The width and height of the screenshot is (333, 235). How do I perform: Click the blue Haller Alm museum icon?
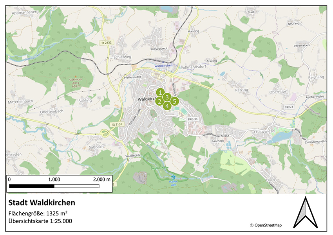pyautogui.click(x=173, y=178)
